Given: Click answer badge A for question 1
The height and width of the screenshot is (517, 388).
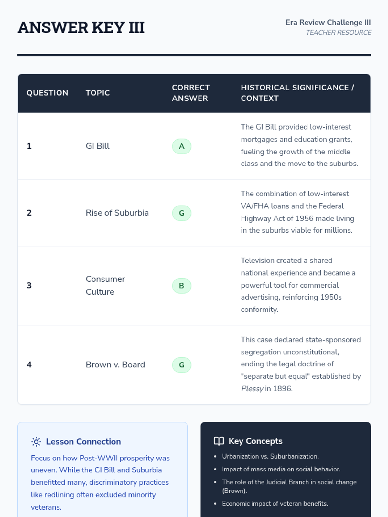Looking at the screenshot, I should 182,146.
